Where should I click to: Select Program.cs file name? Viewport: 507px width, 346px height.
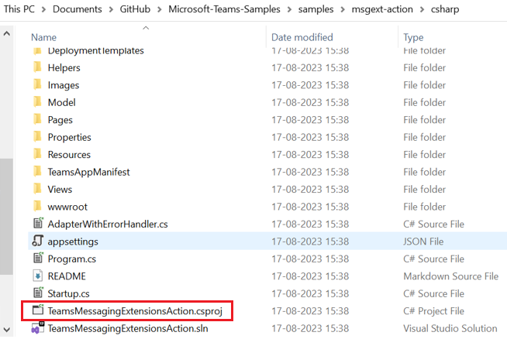click(72, 259)
